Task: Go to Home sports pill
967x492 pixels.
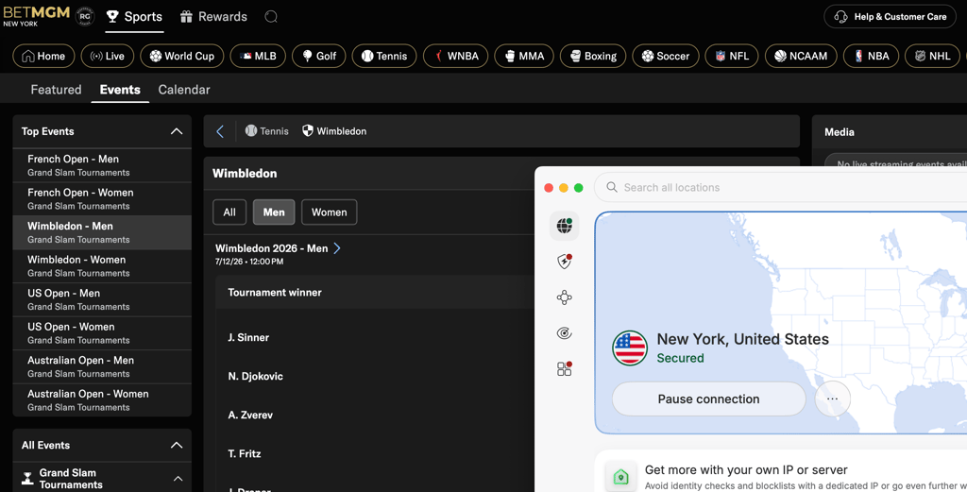Action: 43,56
